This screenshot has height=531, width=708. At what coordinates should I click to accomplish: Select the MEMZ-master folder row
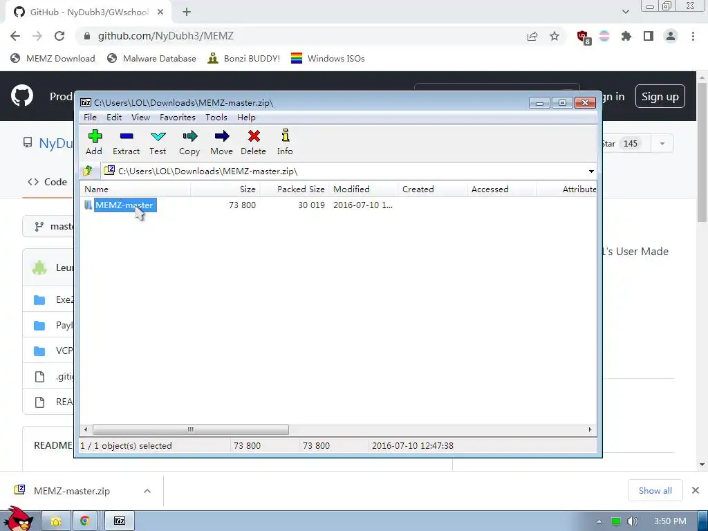pos(338,205)
